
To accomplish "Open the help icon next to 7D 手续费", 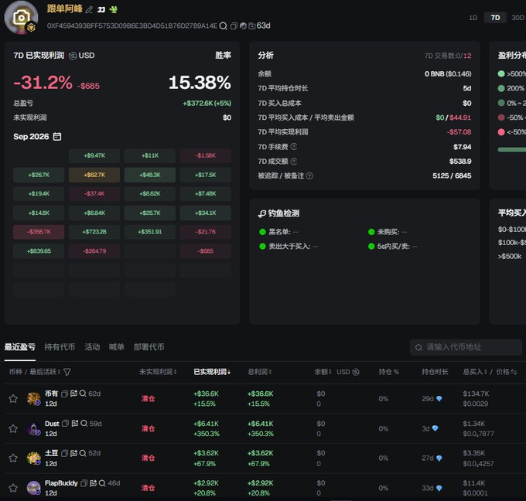I will point(293,147).
